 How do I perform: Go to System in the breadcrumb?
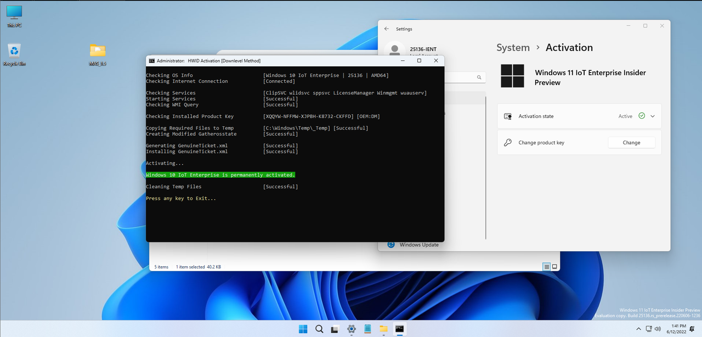pyautogui.click(x=513, y=48)
